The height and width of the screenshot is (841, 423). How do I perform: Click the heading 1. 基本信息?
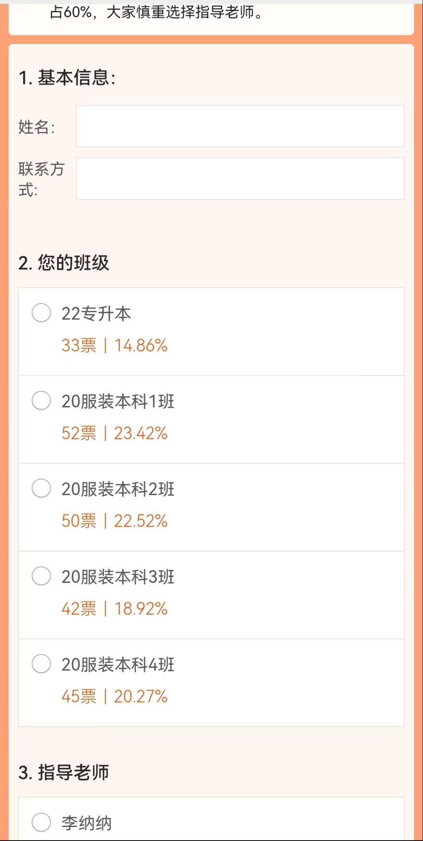pos(67,78)
